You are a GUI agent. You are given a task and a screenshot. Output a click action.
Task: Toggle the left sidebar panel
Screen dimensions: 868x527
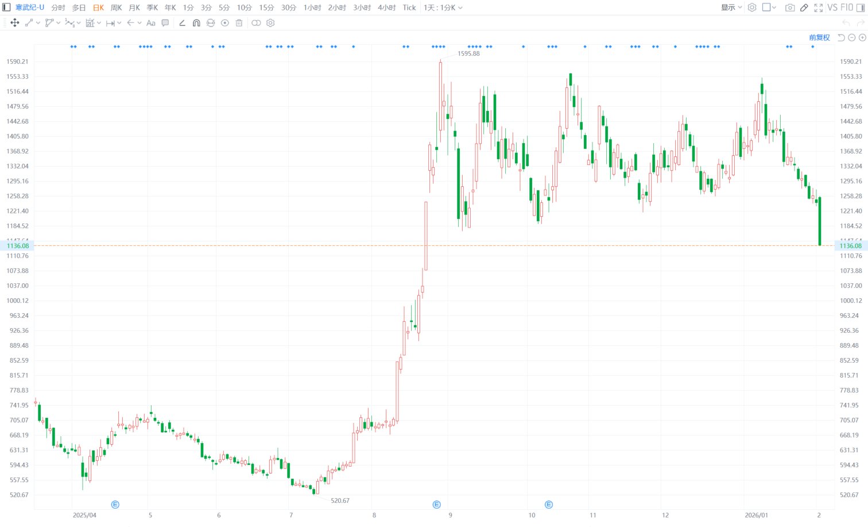coord(6,7)
